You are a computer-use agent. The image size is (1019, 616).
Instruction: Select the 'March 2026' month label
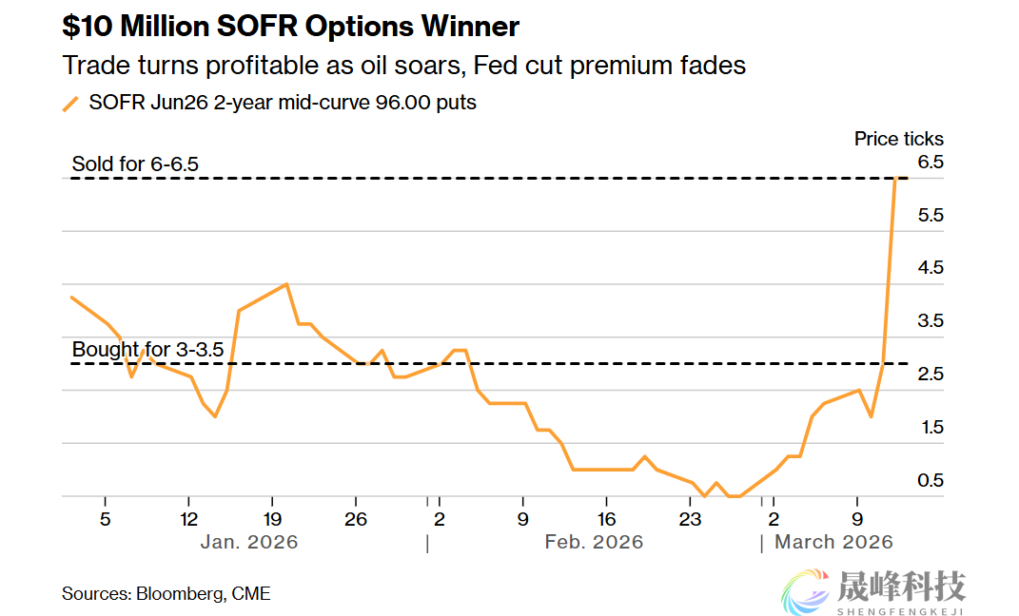coord(833,542)
